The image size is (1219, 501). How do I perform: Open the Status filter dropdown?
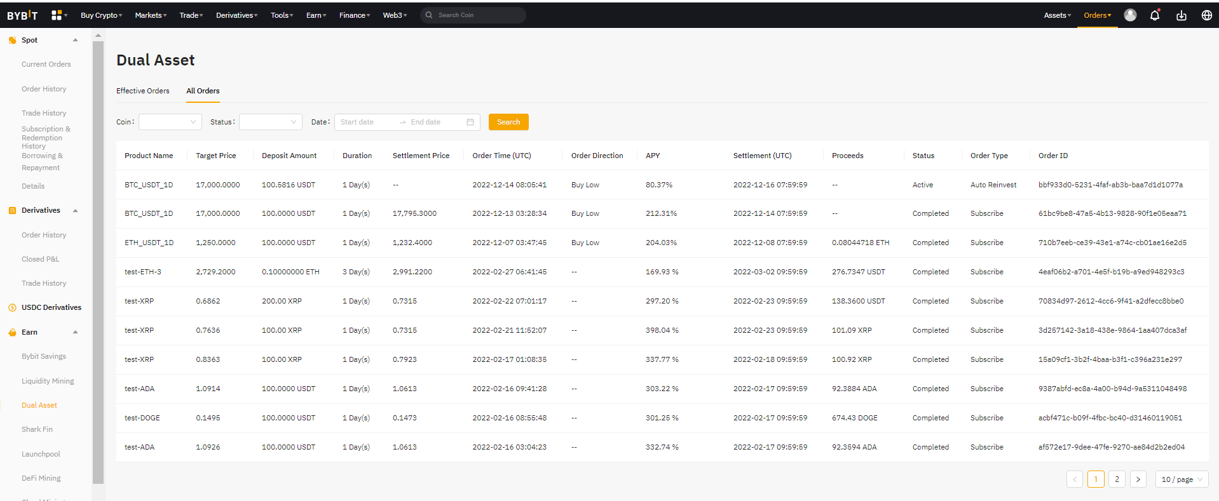pos(270,122)
